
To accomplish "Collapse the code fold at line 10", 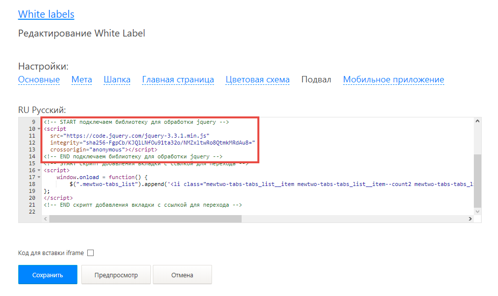I will [x=39, y=129].
